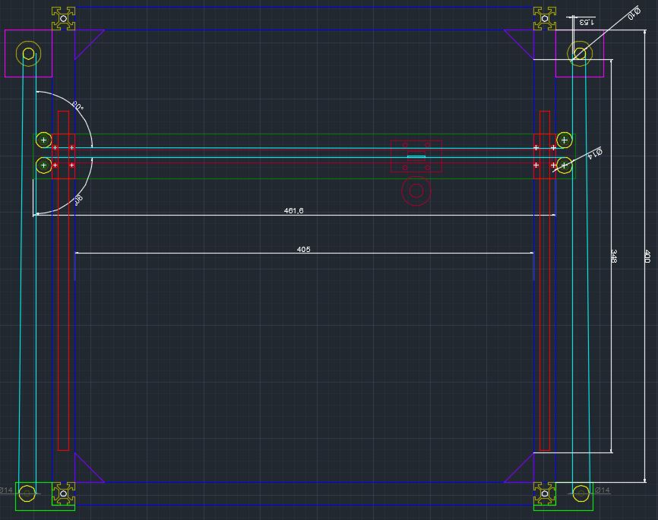Select the white Ø14 diameter annotation

click(x=595, y=154)
